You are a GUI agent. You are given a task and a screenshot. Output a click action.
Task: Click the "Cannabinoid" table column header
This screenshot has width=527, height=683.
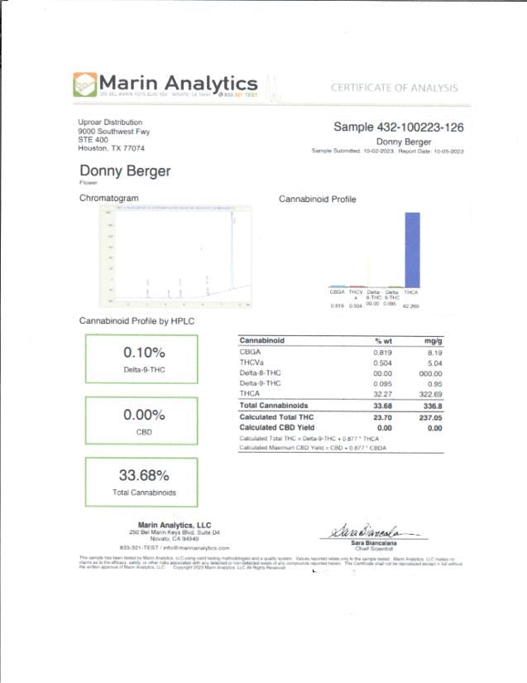(x=262, y=340)
